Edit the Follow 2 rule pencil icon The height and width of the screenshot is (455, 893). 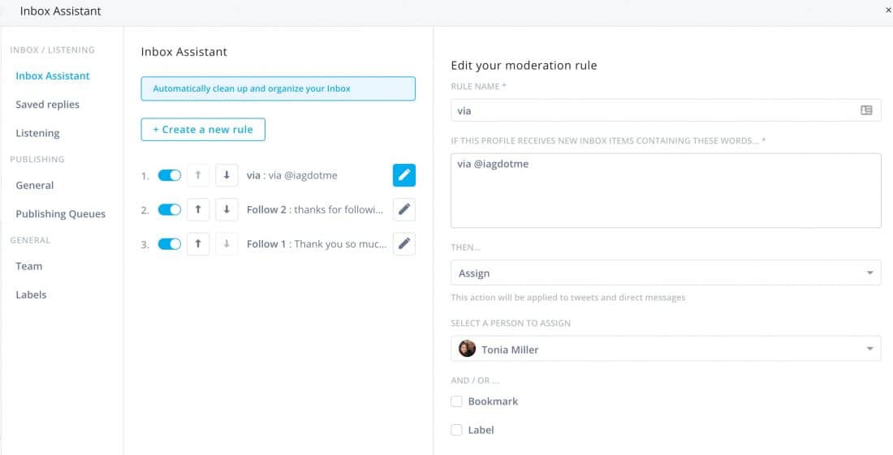[403, 209]
